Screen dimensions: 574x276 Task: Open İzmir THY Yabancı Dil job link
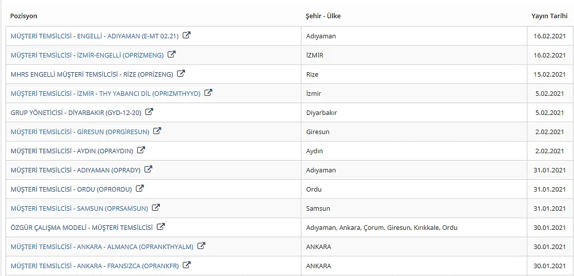[106, 94]
